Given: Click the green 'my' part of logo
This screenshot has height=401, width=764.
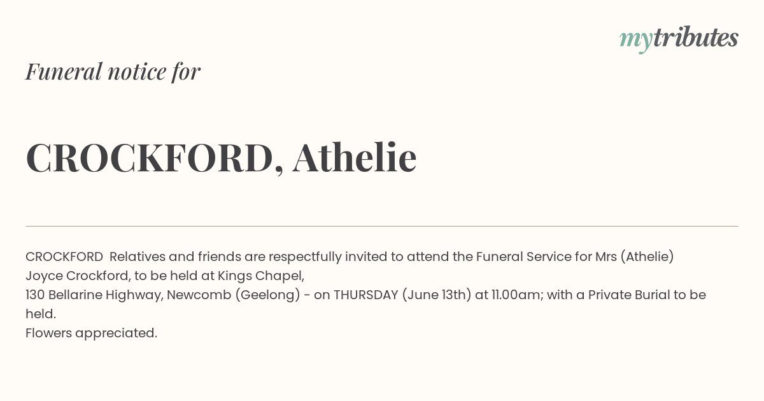Looking at the screenshot, I should [636, 41].
